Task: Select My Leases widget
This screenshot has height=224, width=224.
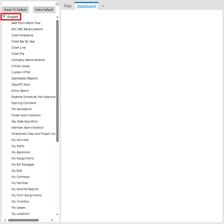Action: point(18,207)
